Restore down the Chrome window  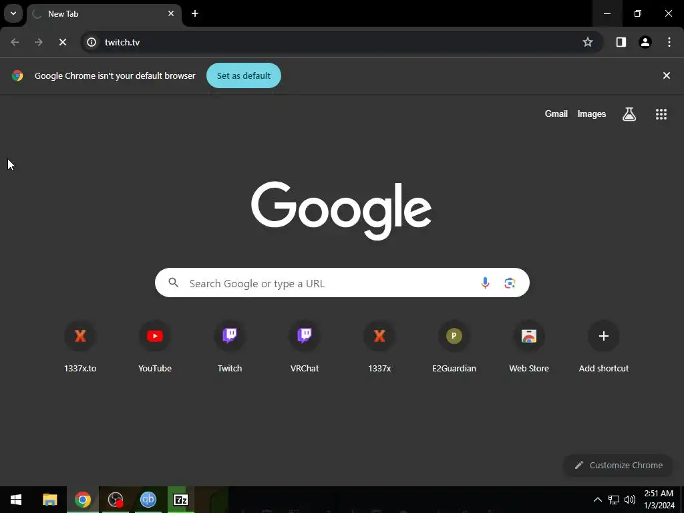click(x=638, y=13)
